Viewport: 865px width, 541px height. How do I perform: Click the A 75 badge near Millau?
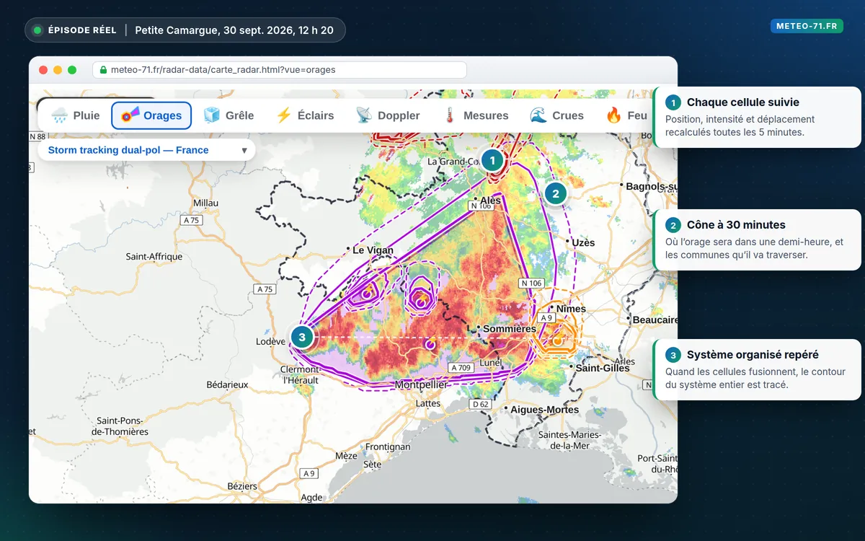point(191,220)
